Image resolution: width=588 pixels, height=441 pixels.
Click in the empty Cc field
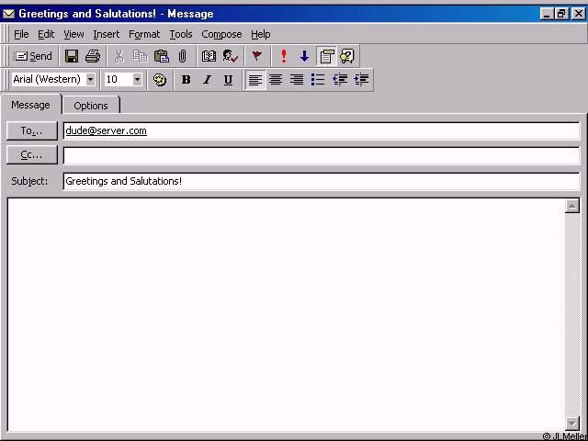[x=322, y=155]
